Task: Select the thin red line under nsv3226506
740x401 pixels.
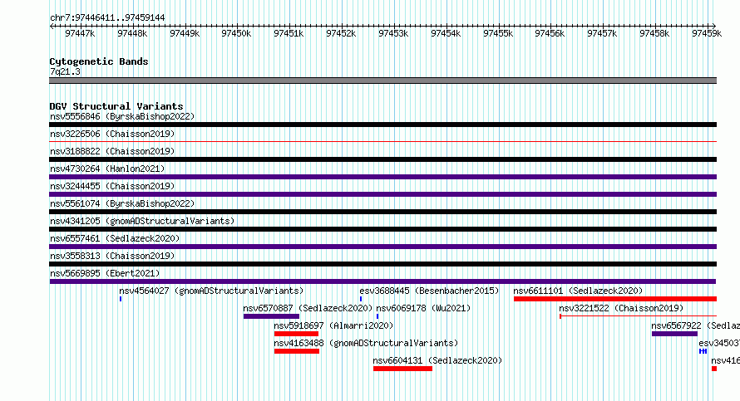Action: pyautogui.click(x=382, y=141)
